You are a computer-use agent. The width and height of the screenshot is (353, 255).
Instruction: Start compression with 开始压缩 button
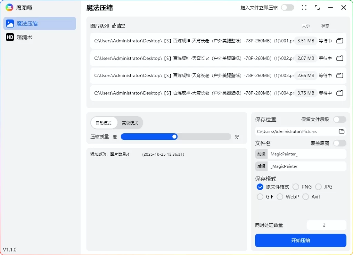301,241
